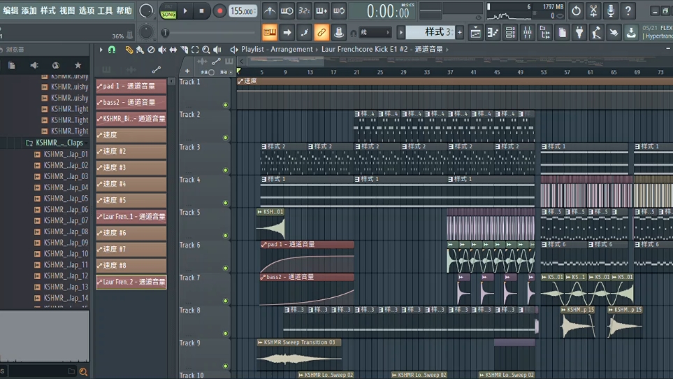The image size is (673, 379).
Task: Select the 'pad 1 - 通道音量' picker clip
Action: coord(131,86)
